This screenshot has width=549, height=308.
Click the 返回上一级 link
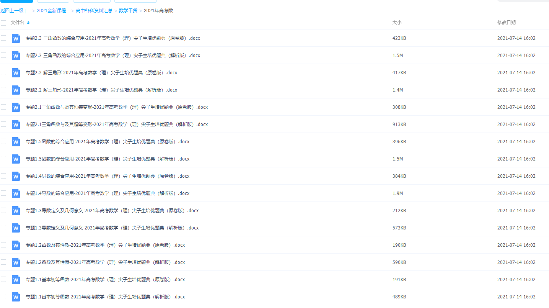pyautogui.click(x=12, y=10)
